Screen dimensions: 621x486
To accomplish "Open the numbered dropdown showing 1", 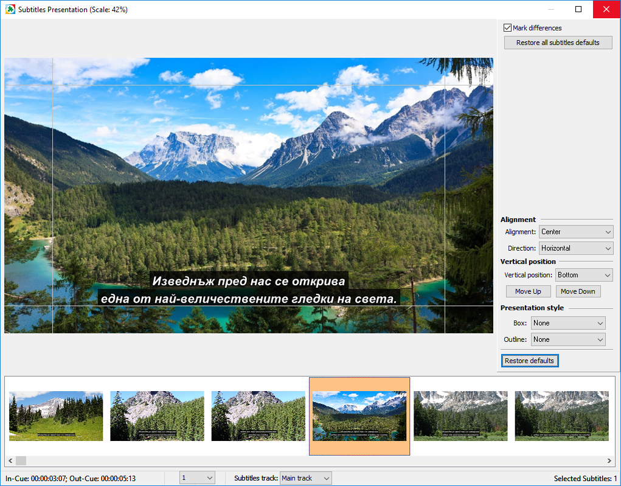I will pyautogui.click(x=197, y=478).
